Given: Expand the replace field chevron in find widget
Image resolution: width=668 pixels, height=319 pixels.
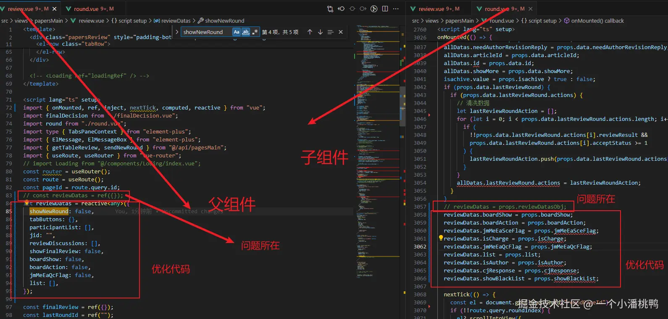Looking at the screenshot, I should point(176,32).
